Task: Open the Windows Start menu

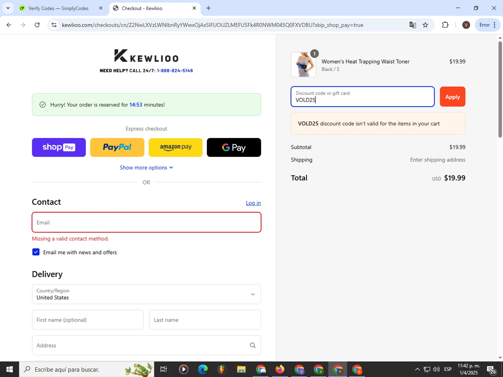Action: click(x=9, y=369)
